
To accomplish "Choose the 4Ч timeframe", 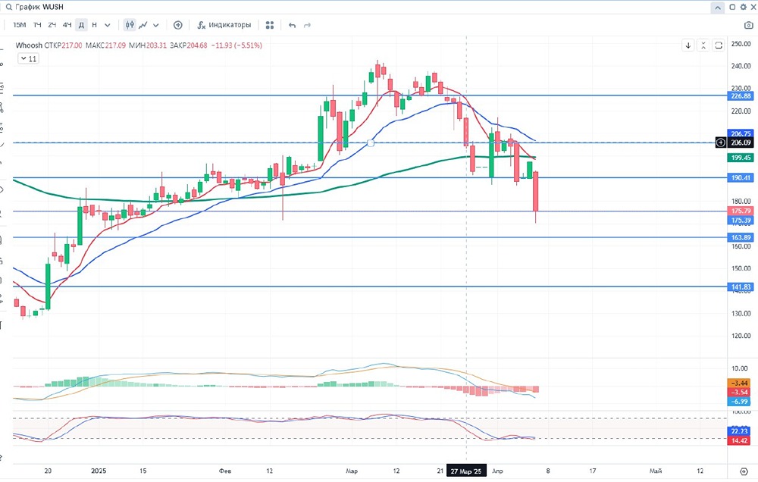I will [x=67, y=25].
